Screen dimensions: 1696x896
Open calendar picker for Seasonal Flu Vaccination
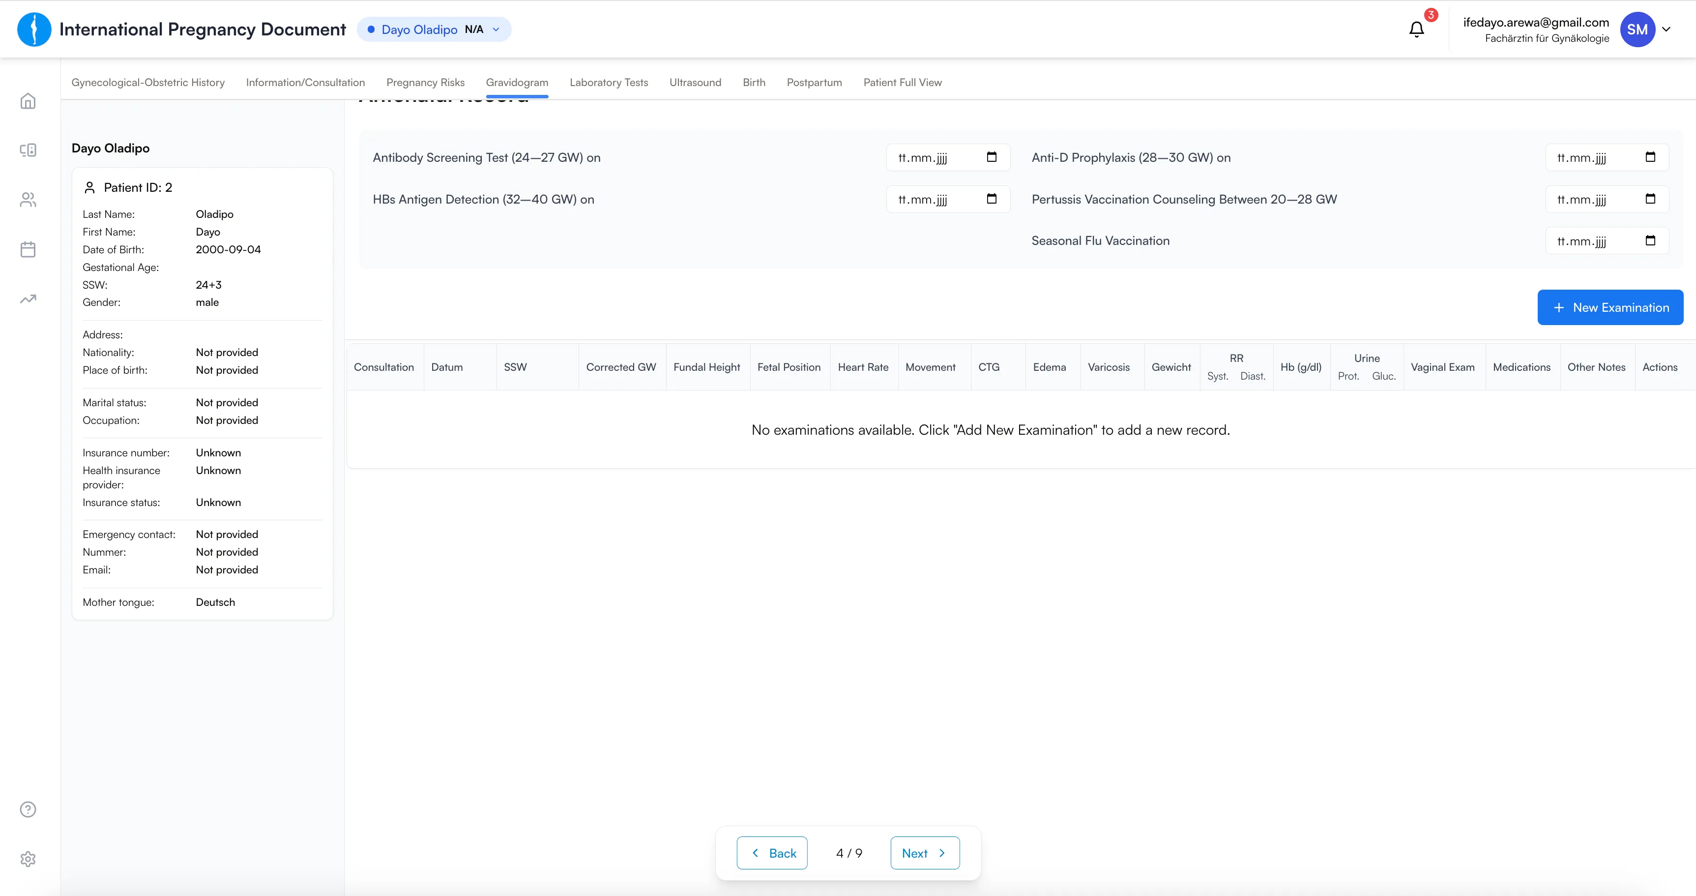(x=1650, y=240)
